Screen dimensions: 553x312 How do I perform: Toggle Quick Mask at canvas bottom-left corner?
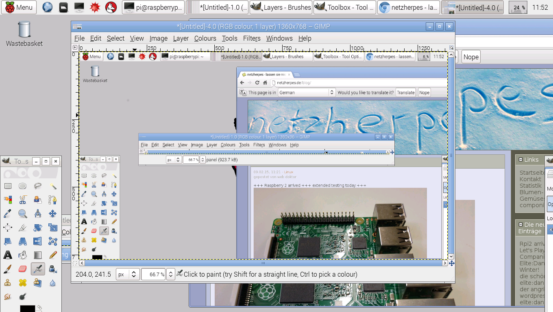pos(75,263)
